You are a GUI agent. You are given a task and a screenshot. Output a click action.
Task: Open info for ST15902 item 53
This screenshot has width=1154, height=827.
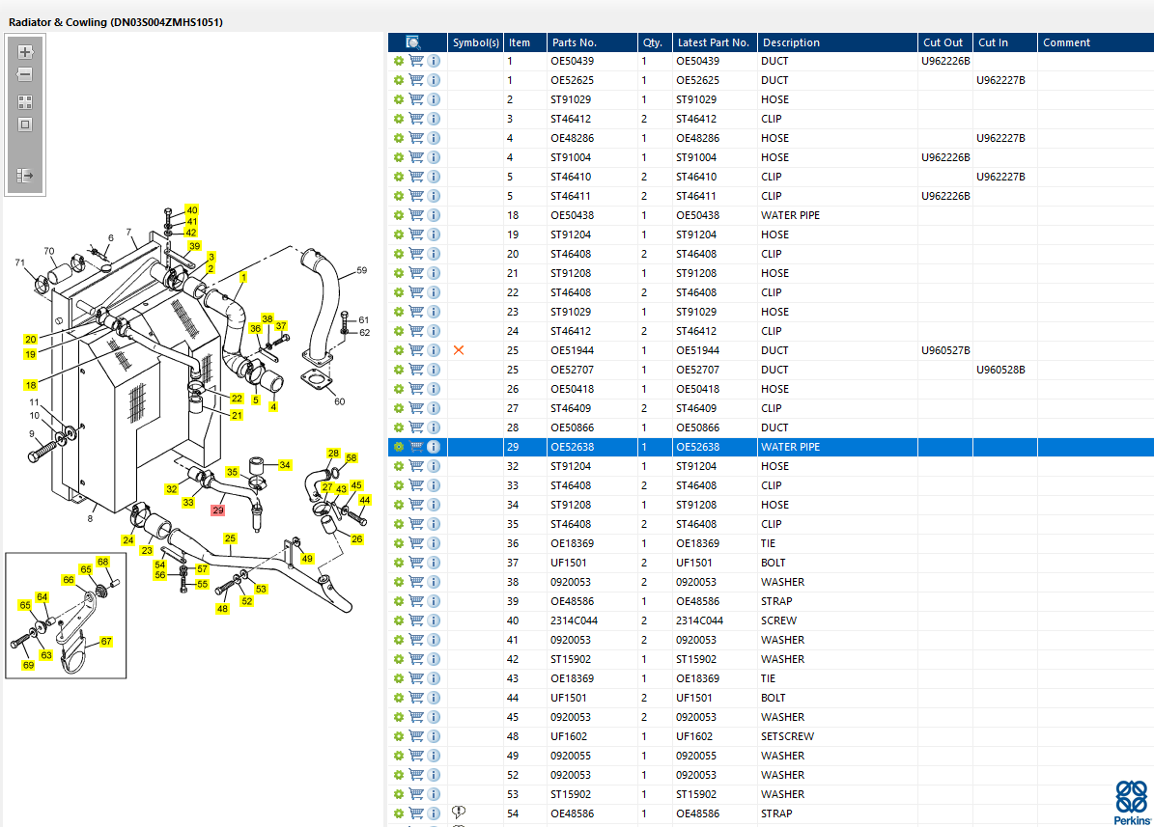tap(435, 794)
